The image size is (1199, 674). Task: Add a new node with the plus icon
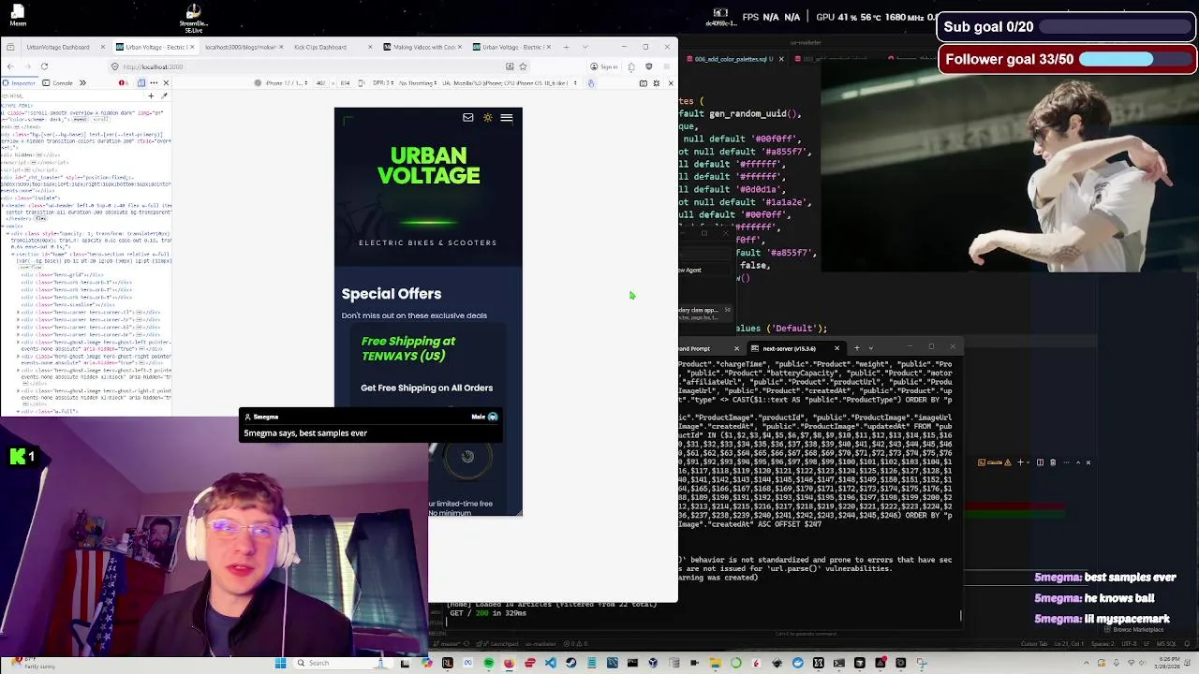[151, 95]
